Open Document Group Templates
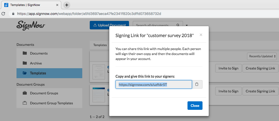Screen dimensions: 279x121 [51, 103]
